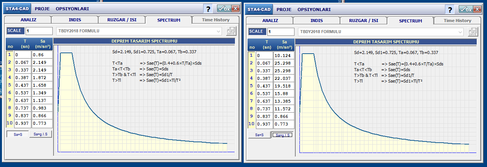Screen dimensions: 487x167
Task: Open TBDY2018 FORMULU dropdown in right window
Action: 381,32
